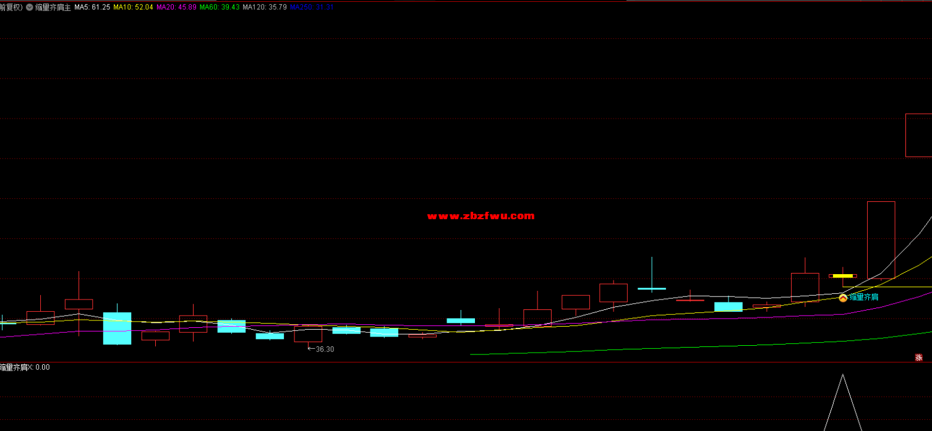Click the yellow MA10: 52.04 label
Screen dimensions: 932x431
[x=133, y=7]
